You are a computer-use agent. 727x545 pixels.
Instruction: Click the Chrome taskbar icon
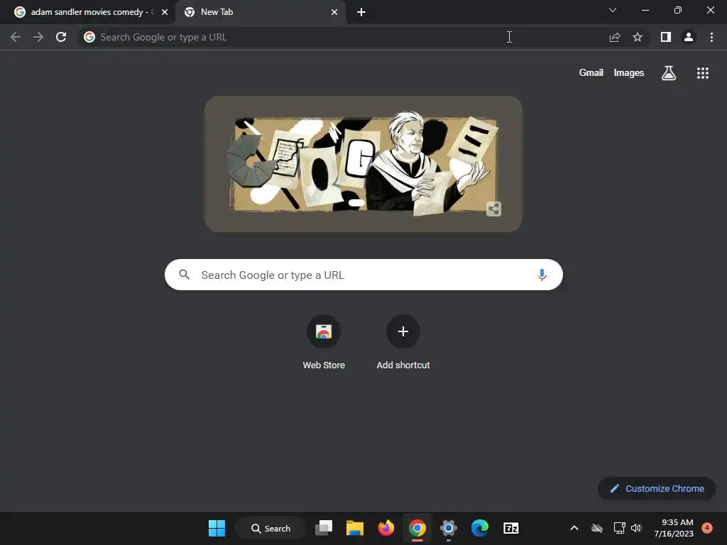[x=417, y=528]
